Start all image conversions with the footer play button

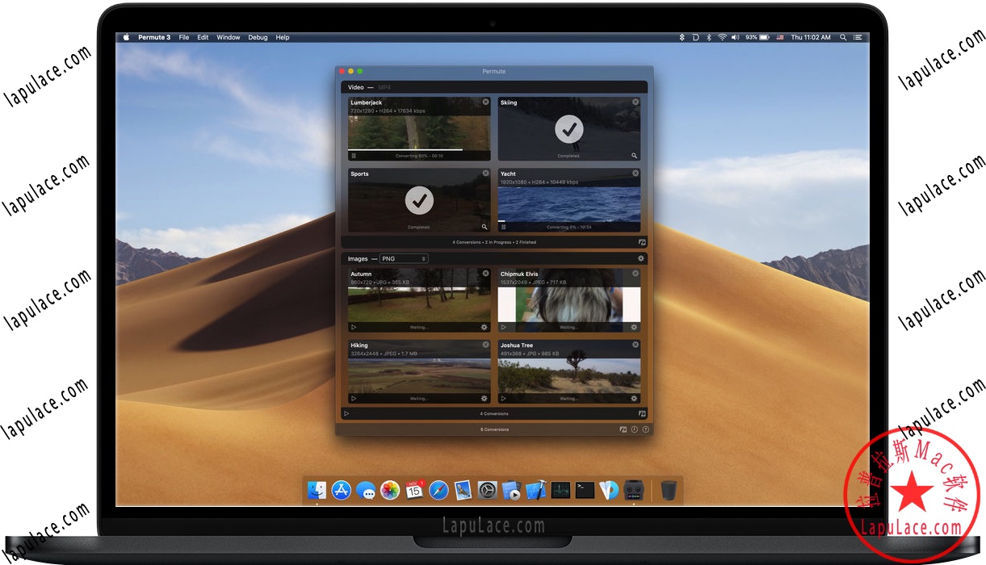[347, 413]
